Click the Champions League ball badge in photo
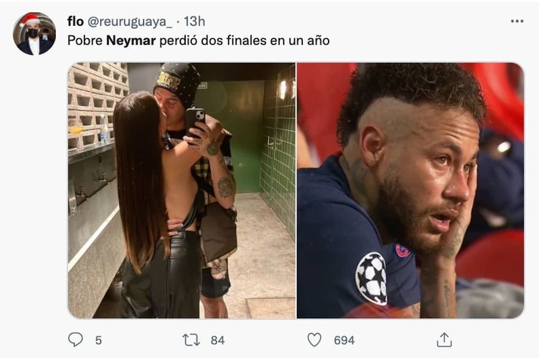Screen dimensions: 539x358 pyautogui.click(x=371, y=278)
